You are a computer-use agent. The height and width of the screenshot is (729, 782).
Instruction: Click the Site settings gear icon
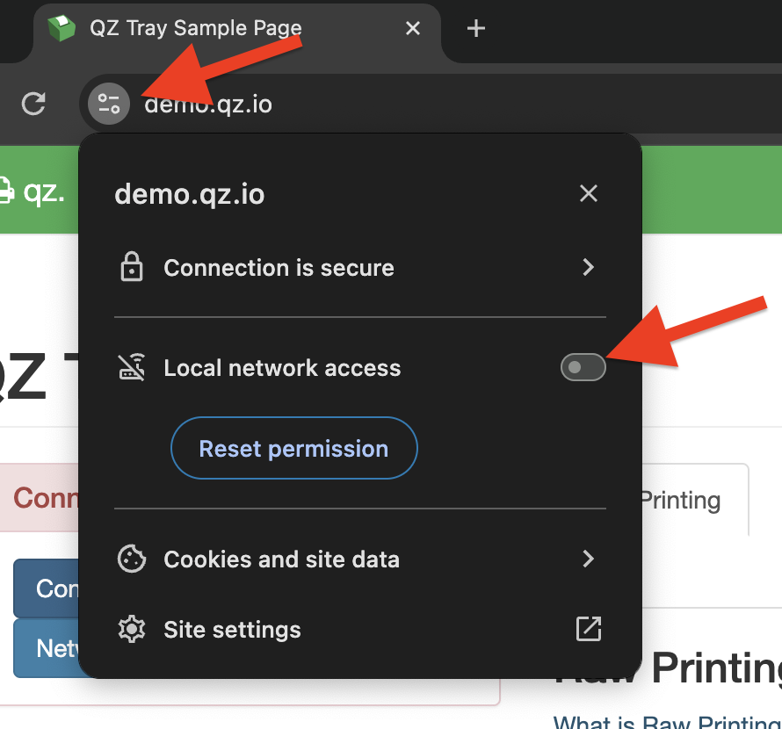[131, 630]
